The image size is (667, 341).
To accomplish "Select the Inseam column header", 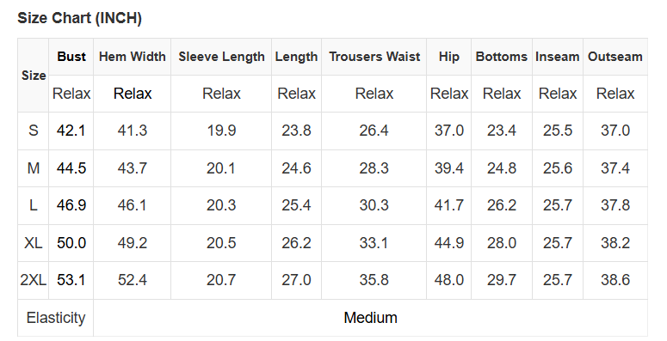I will [x=557, y=57].
